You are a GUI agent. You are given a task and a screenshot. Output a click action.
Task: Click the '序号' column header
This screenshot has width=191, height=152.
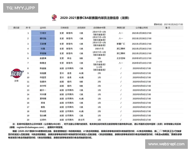(28, 28)
